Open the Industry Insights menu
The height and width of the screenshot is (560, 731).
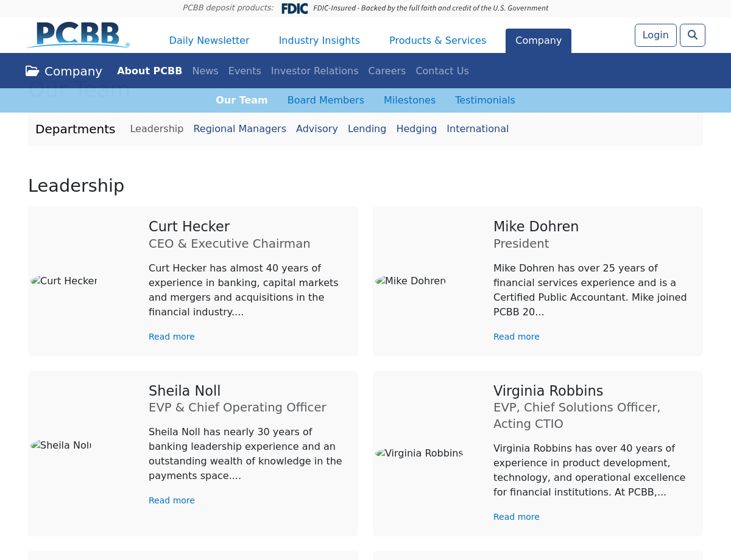pyautogui.click(x=319, y=41)
